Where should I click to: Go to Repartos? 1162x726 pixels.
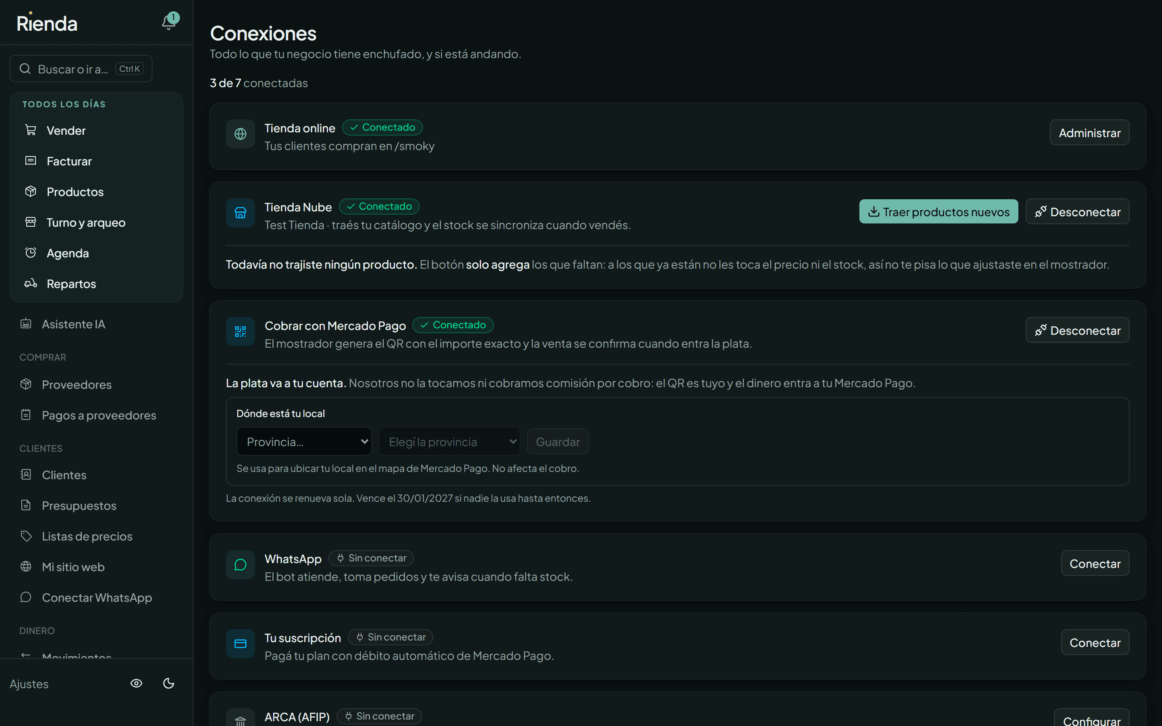coord(96,284)
